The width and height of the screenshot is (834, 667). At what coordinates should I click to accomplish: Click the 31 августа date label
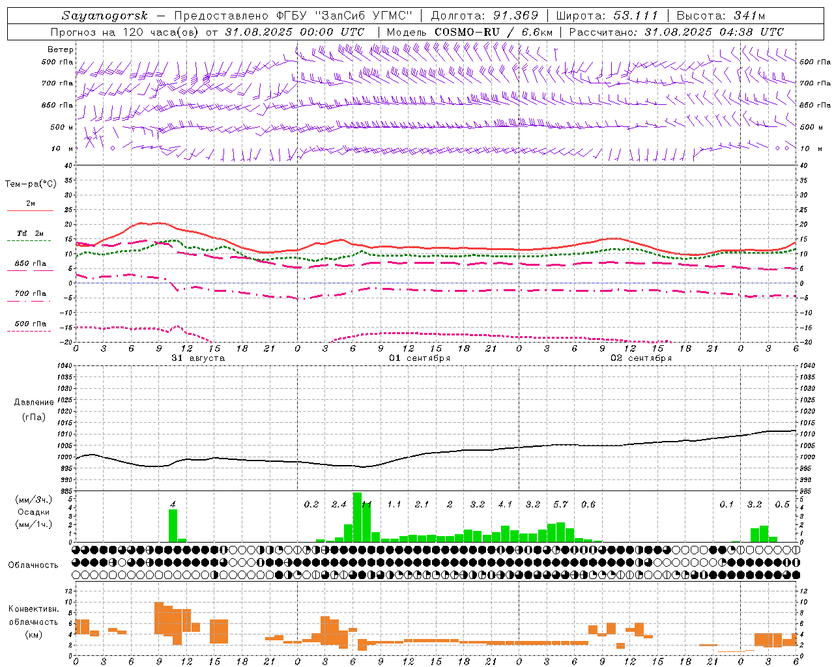198,358
